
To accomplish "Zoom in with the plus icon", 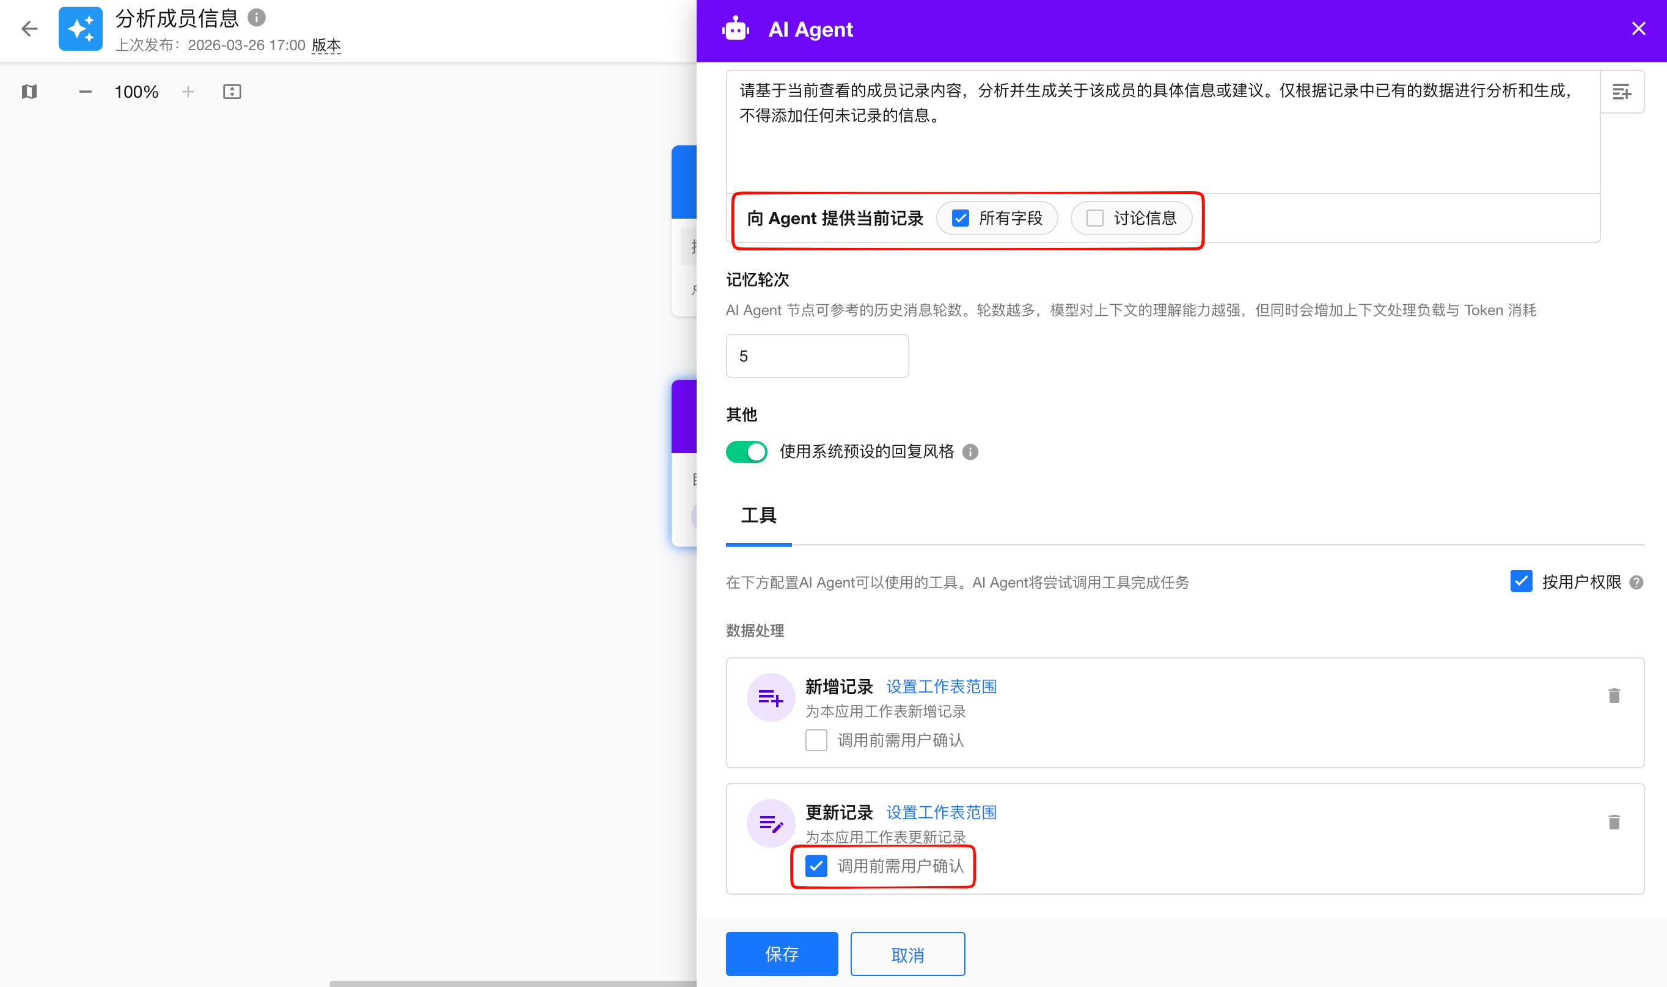I will point(188,92).
